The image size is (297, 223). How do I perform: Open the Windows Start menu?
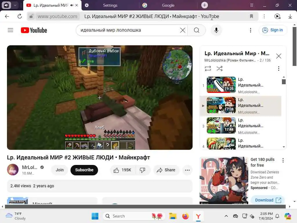point(95,216)
